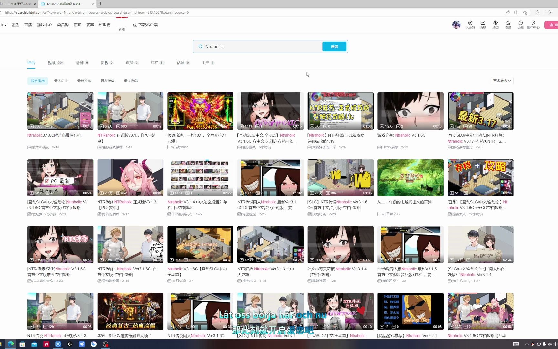558x349 pixels.
Task: Switch to the 综合 results tab
Action: coord(31,63)
